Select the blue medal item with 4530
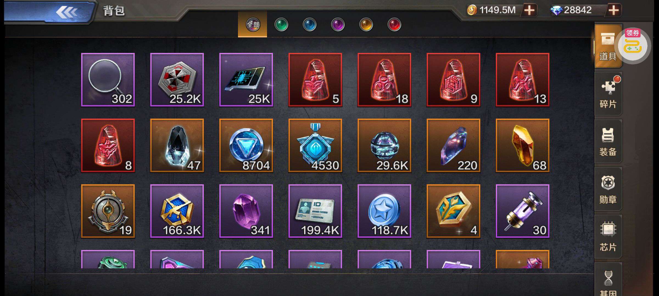The width and height of the screenshot is (659, 296). [x=315, y=146]
